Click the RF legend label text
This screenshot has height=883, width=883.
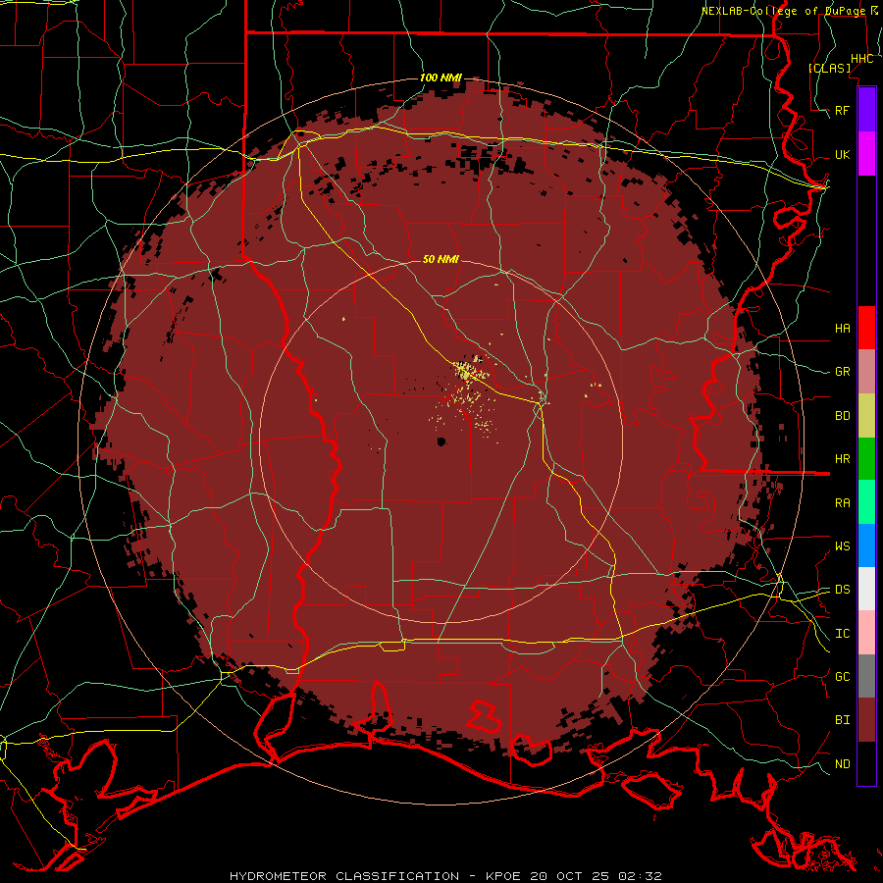[x=843, y=110]
